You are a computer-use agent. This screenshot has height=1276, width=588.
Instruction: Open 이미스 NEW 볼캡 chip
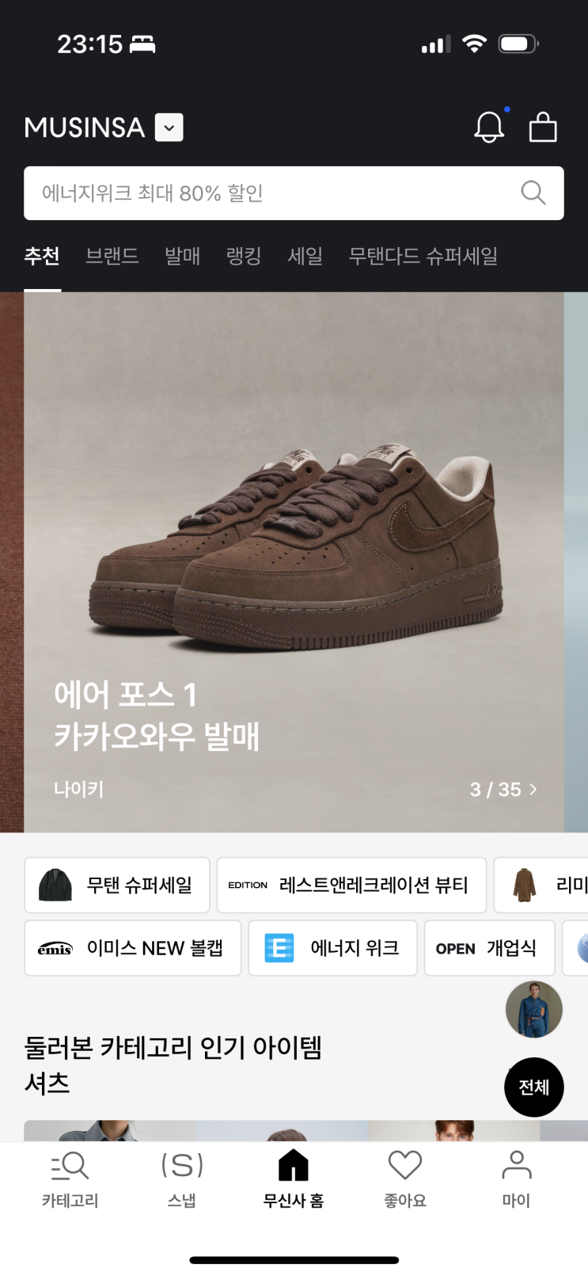tap(132, 948)
